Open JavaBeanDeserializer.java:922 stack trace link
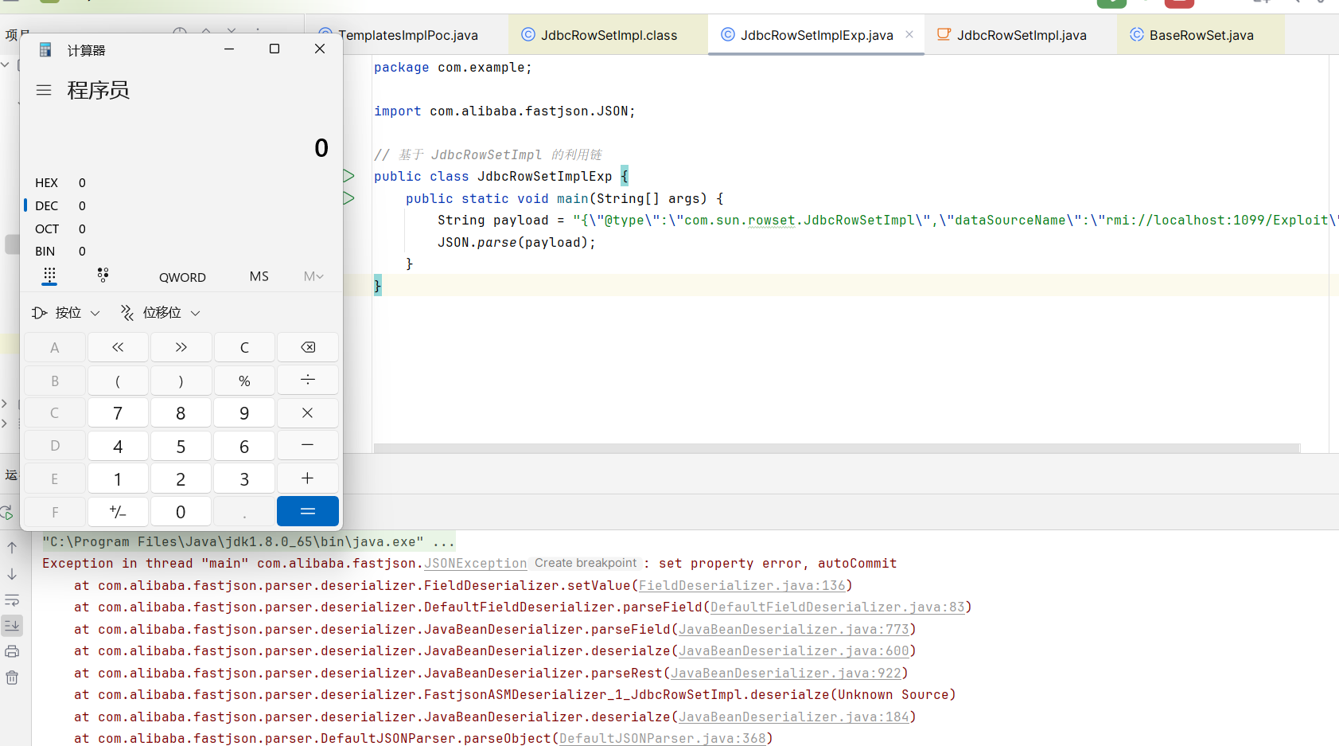The height and width of the screenshot is (746, 1339). [x=786, y=673]
